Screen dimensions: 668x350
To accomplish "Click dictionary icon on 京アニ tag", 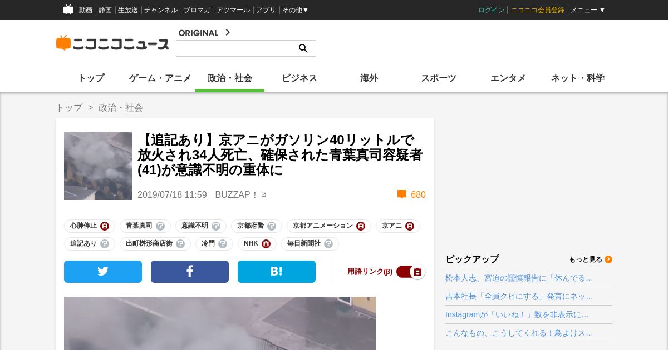I will [x=410, y=226].
